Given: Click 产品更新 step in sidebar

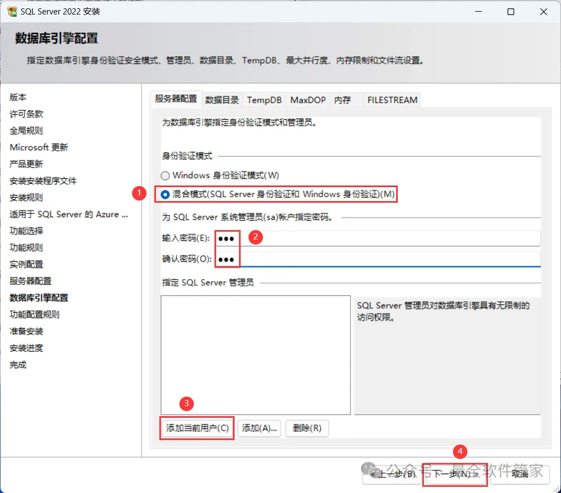Looking at the screenshot, I should pos(26,164).
